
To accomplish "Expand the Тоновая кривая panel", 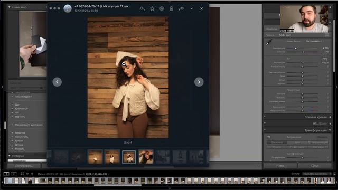I will pos(330,117).
